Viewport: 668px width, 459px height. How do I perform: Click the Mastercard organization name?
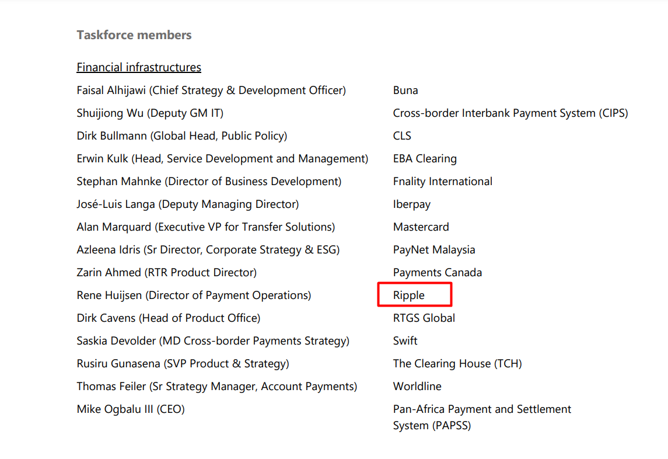tap(421, 227)
